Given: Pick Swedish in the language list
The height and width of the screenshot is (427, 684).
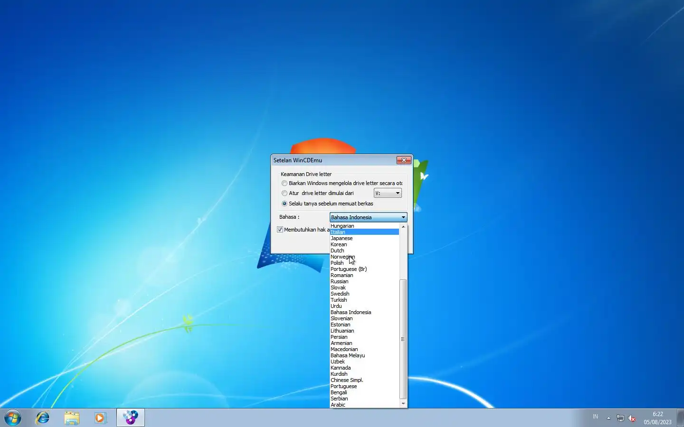Looking at the screenshot, I should tap(364, 294).
